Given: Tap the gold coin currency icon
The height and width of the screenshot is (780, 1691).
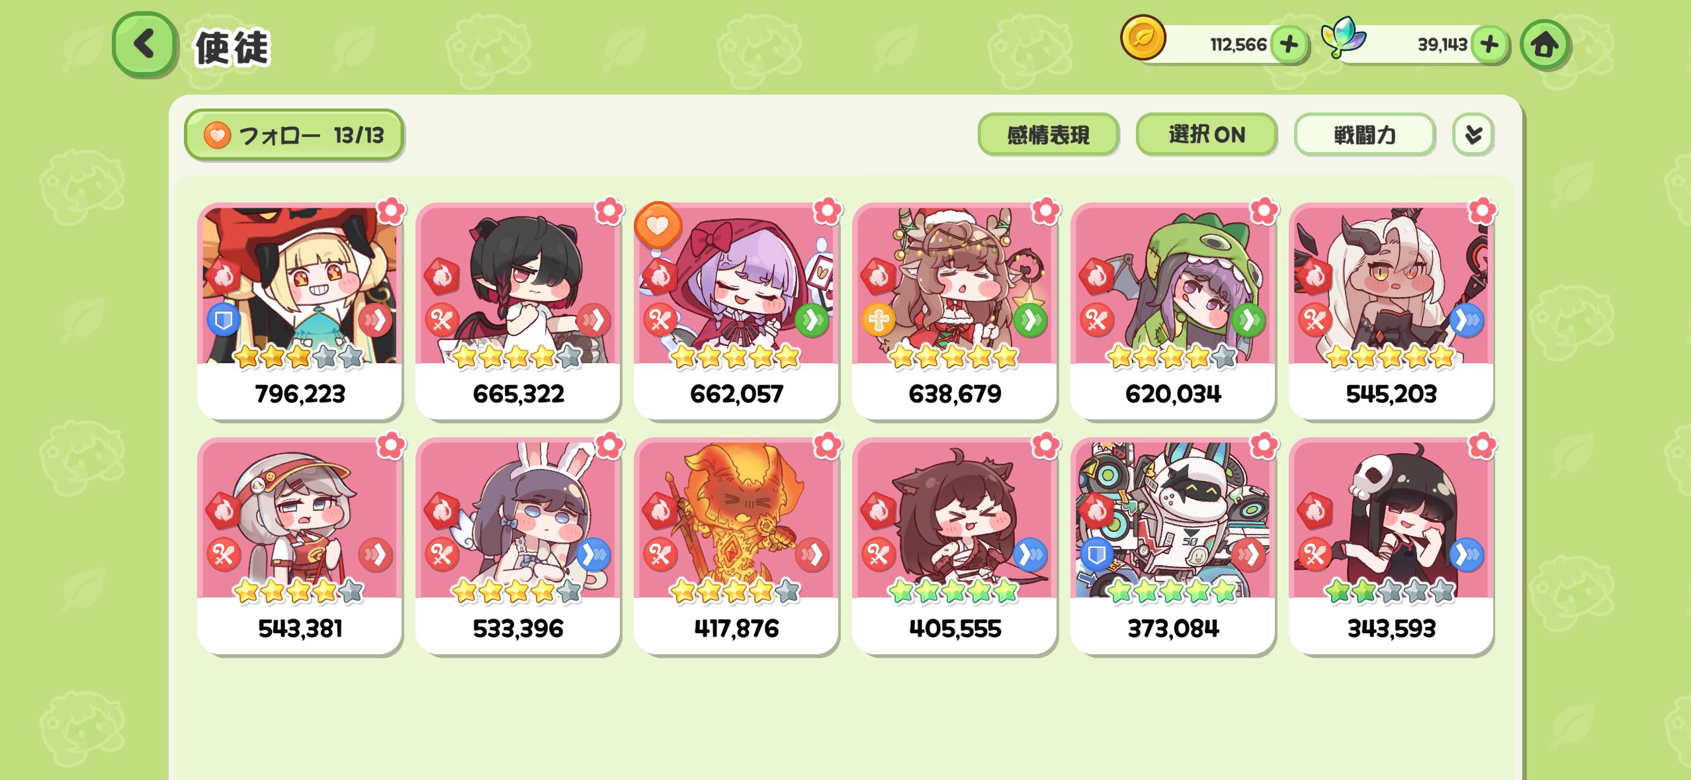Looking at the screenshot, I should (1143, 38).
